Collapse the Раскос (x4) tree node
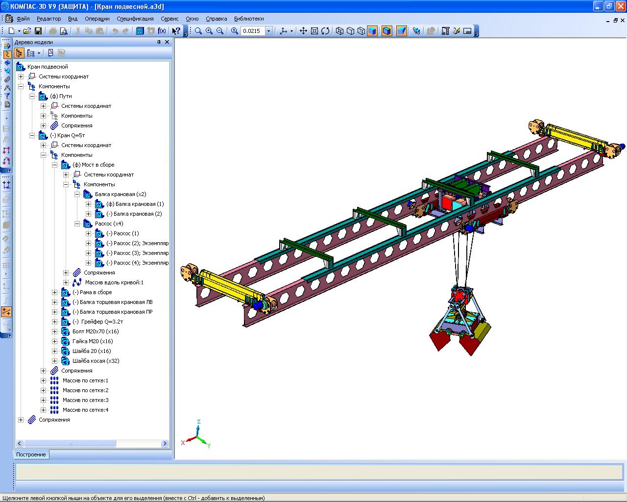This screenshot has width=627, height=502. pos(77,224)
